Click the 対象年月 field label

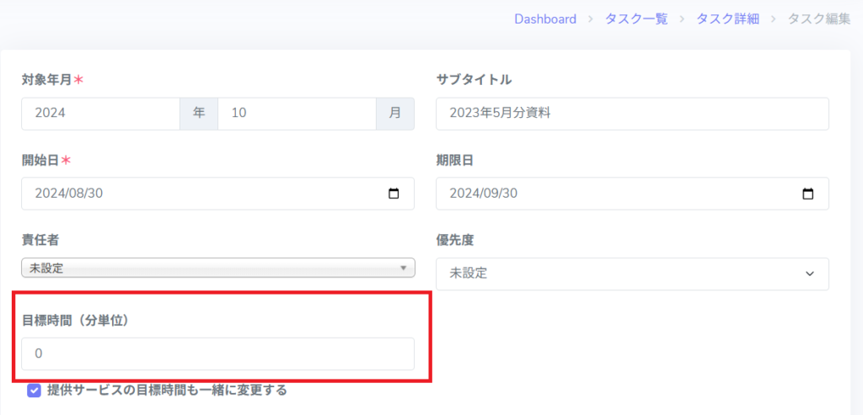click(47, 80)
